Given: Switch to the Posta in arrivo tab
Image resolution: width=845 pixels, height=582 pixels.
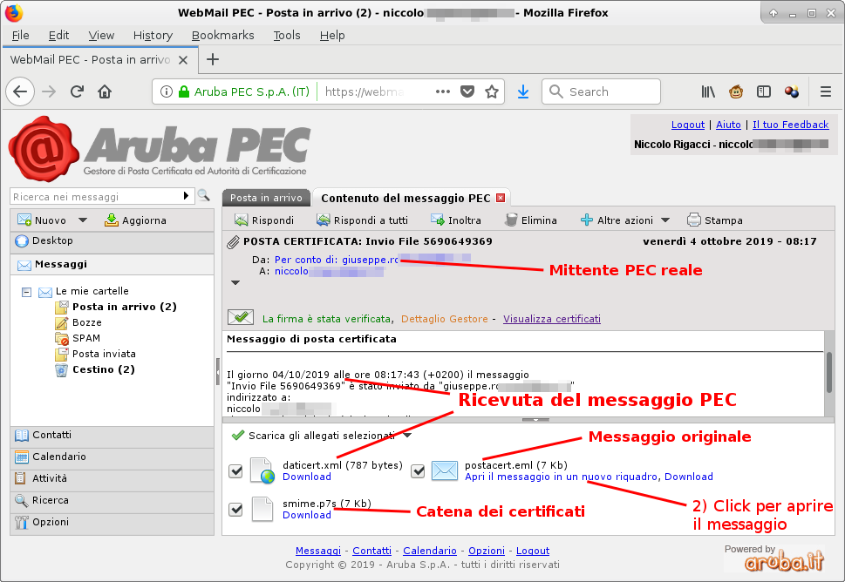Looking at the screenshot, I should [266, 198].
